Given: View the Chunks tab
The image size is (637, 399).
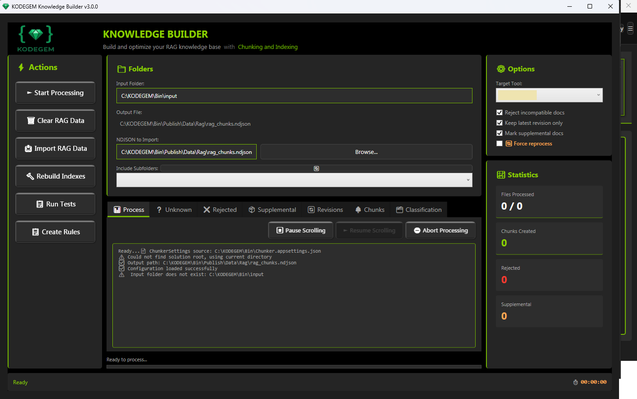Looking at the screenshot, I should 370,210.
